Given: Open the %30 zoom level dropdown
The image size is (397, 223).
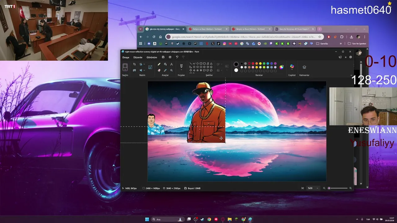Looking at the screenshot, I should (x=313, y=188).
